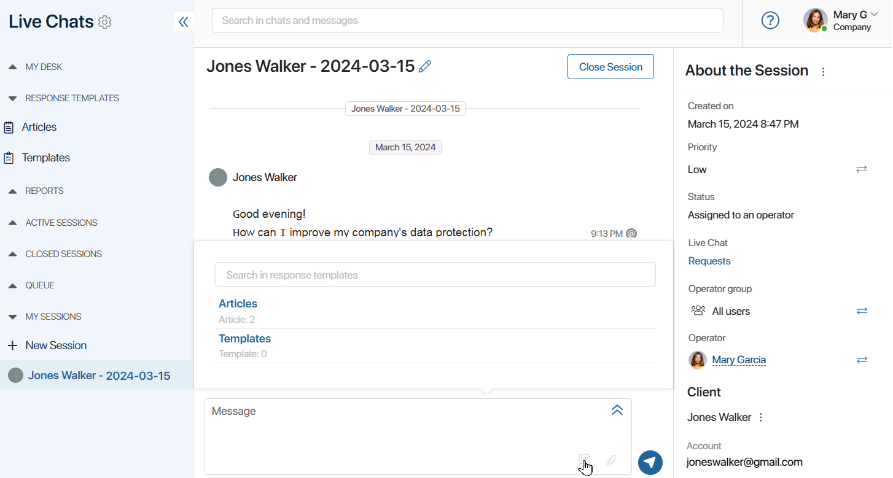Screen dimensions: 893x478
Task: Open About the Session three-dot menu
Action: click(x=824, y=72)
